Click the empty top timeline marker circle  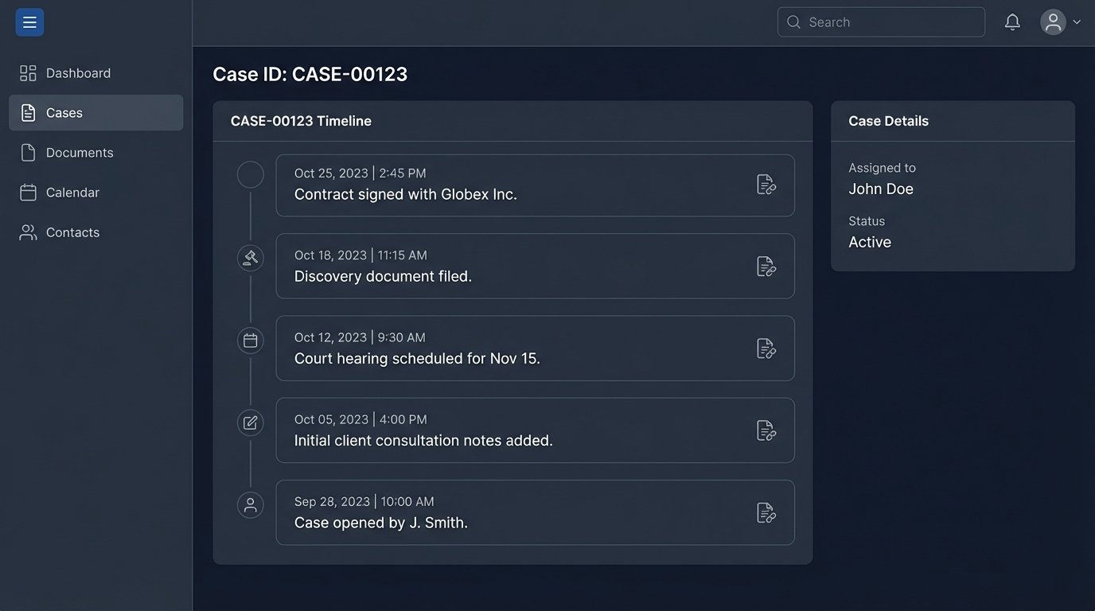point(251,175)
